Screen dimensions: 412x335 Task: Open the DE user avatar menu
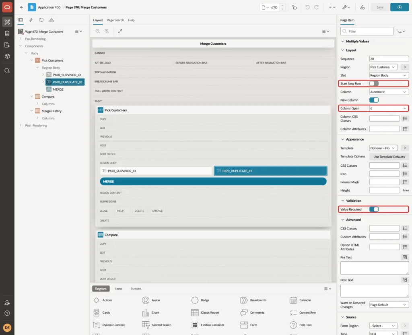point(7,328)
